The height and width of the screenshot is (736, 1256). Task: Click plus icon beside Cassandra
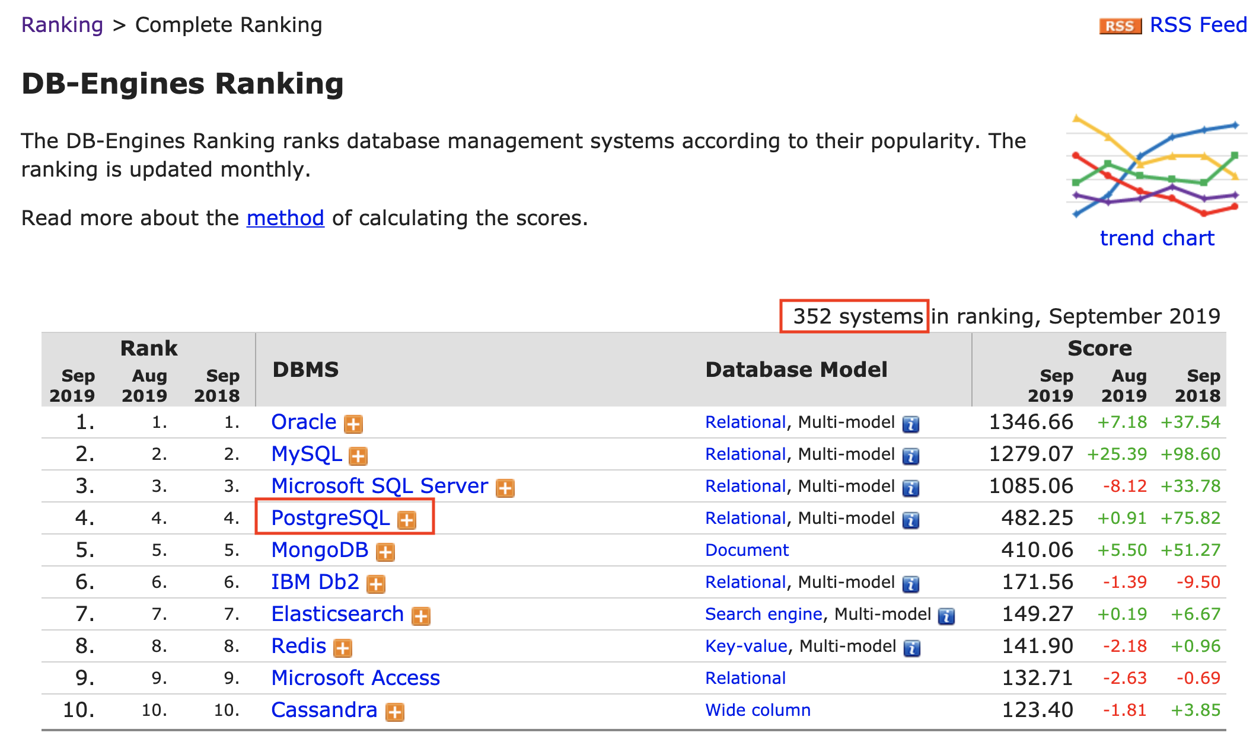pos(395,712)
